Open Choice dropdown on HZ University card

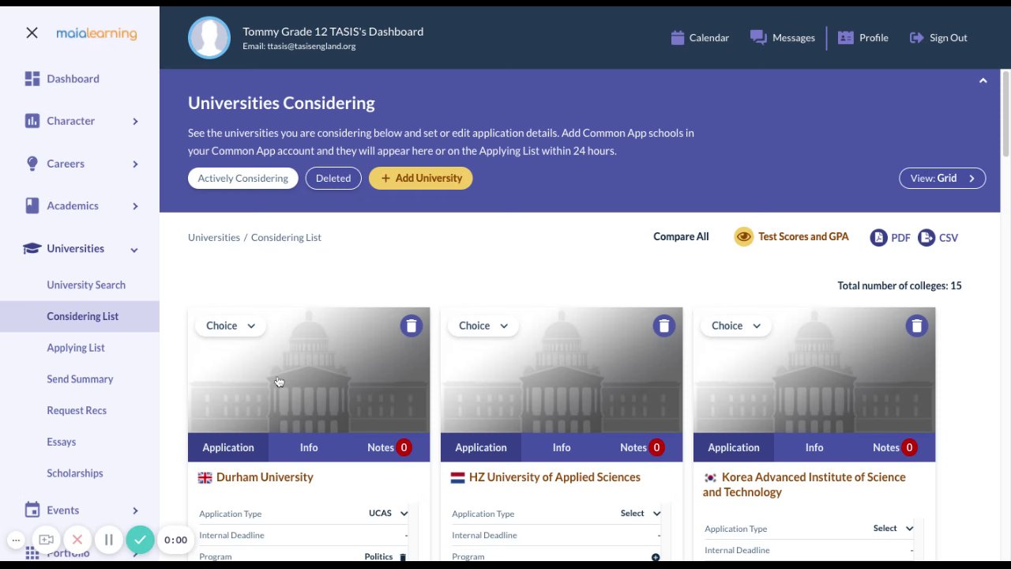pyautogui.click(x=483, y=326)
